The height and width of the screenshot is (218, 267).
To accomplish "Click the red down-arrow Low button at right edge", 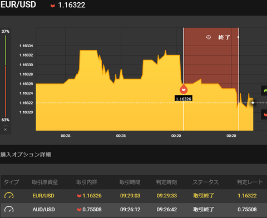I will 264,115.
